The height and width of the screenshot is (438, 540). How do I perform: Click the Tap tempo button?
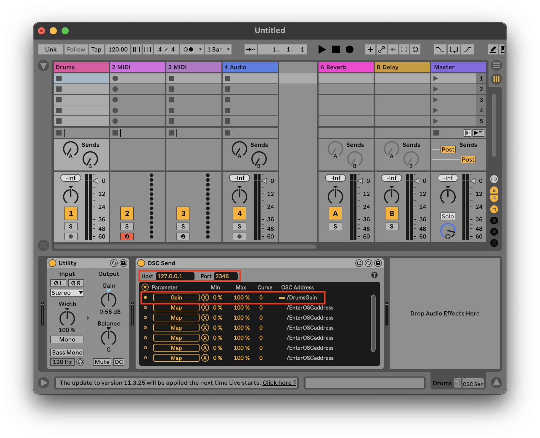coord(96,49)
